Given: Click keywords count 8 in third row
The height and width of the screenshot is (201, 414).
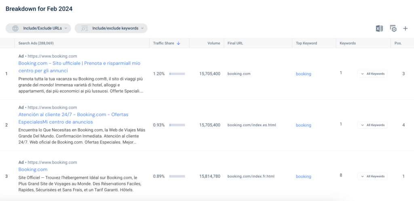Looking at the screenshot, I should coord(341,175).
